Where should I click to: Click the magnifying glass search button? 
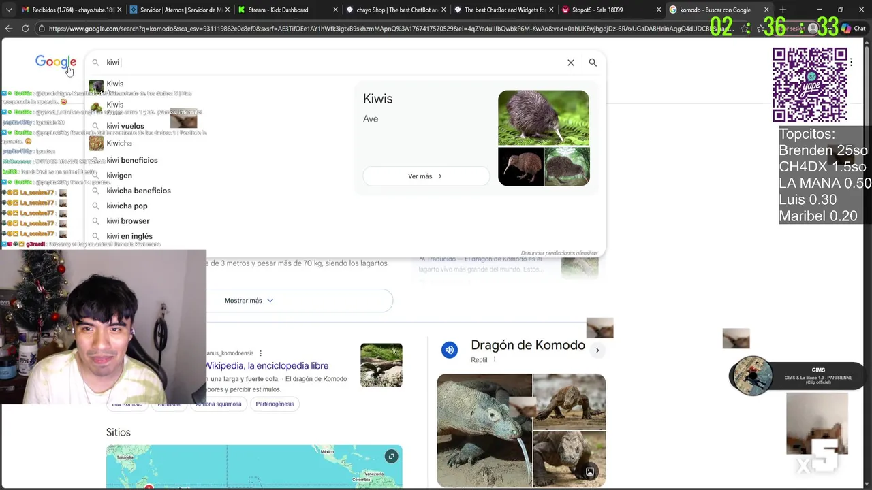pos(593,63)
